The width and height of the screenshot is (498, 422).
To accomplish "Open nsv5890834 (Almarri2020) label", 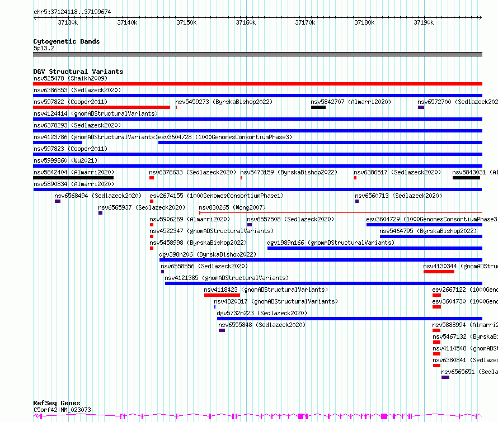I will tap(74, 184).
